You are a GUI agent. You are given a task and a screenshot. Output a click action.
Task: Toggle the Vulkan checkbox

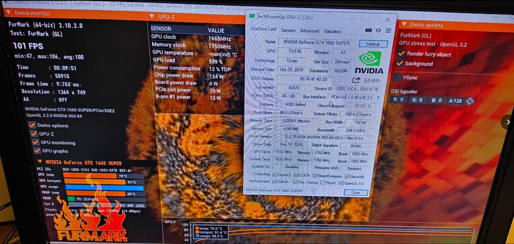click(274, 181)
